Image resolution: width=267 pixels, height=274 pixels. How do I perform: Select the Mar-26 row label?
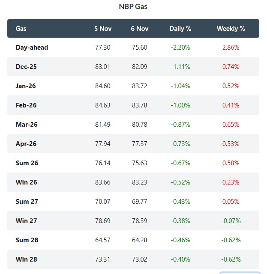click(27, 125)
